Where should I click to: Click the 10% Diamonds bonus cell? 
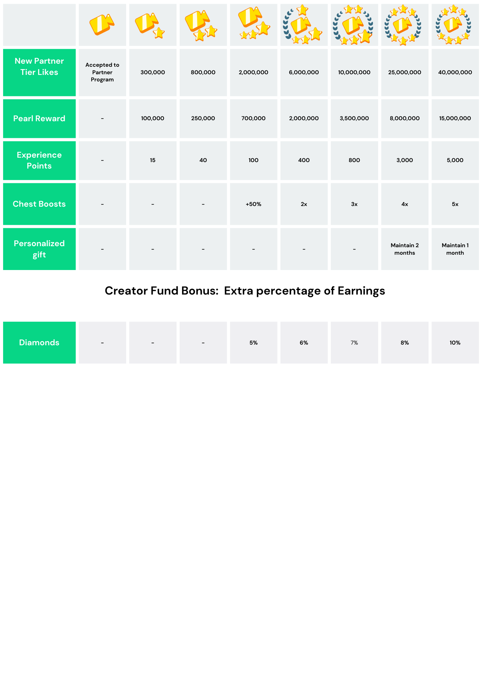455,343
